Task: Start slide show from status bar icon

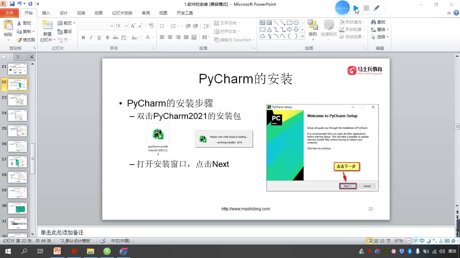Action: coord(388,241)
